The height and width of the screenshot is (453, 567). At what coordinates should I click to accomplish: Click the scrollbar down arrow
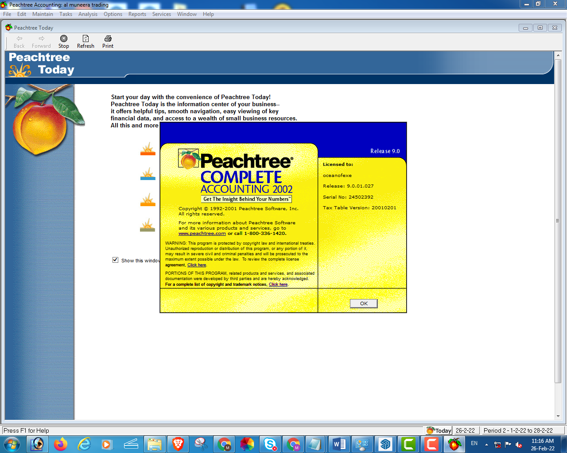click(x=558, y=416)
